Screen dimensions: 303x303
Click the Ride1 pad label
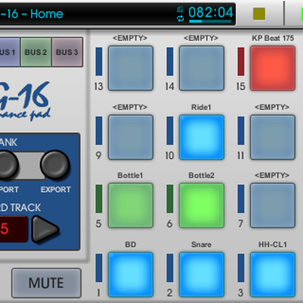click(201, 107)
